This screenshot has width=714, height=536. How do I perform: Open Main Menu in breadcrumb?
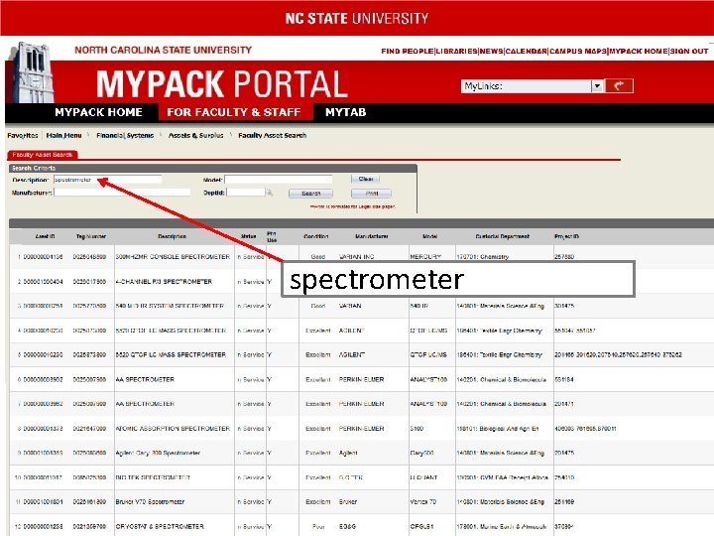tap(63, 135)
